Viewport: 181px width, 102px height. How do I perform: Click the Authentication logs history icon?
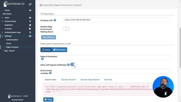pyautogui.click(x=30, y=32)
